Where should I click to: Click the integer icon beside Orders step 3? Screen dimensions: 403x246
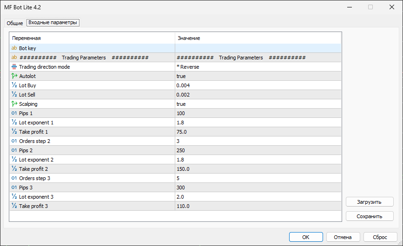coord(14,178)
